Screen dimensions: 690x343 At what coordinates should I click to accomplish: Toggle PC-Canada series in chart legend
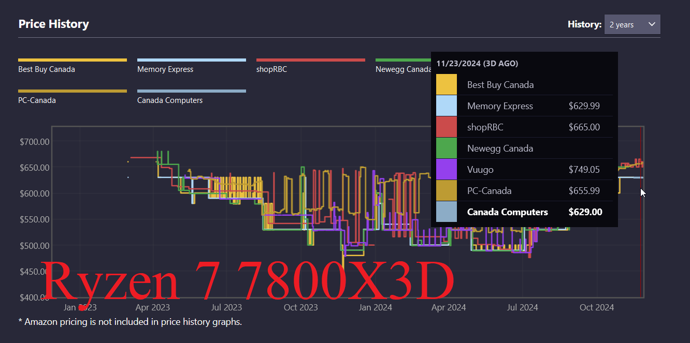click(37, 100)
